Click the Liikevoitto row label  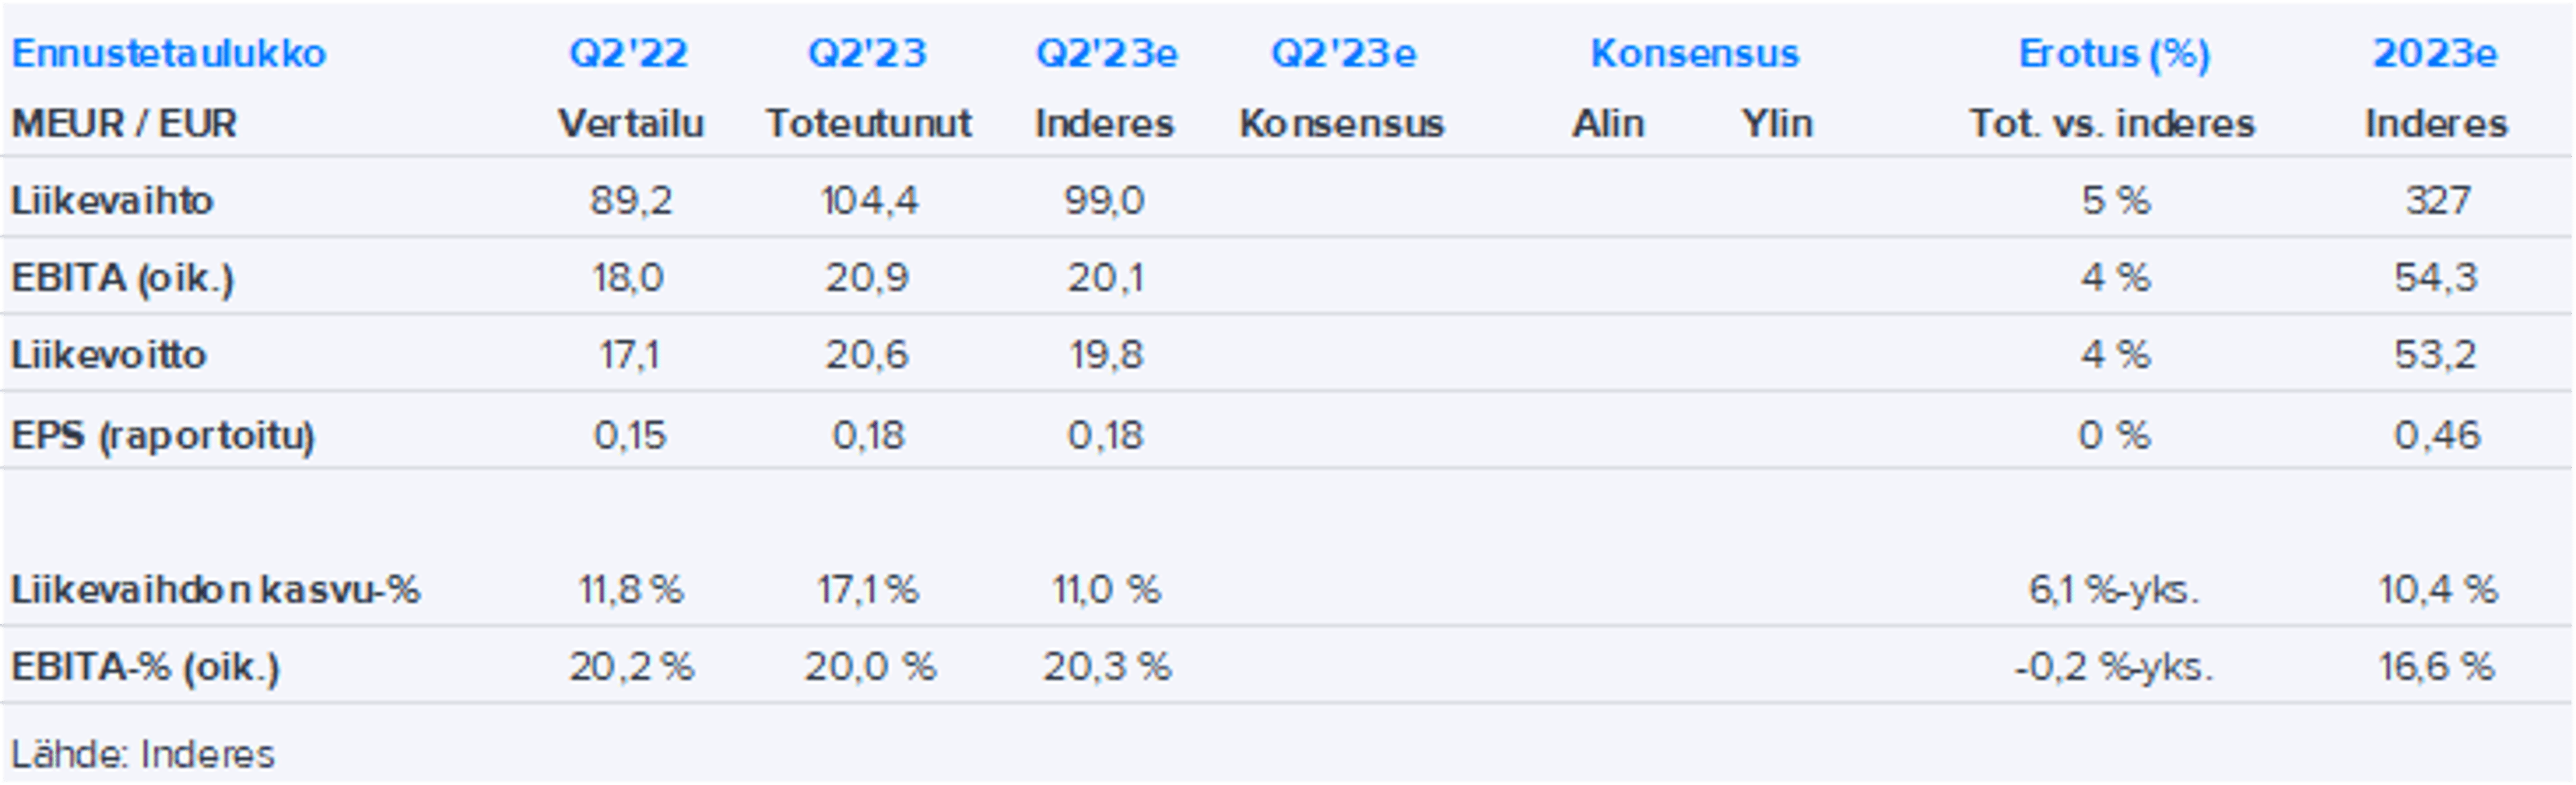click(x=109, y=355)
